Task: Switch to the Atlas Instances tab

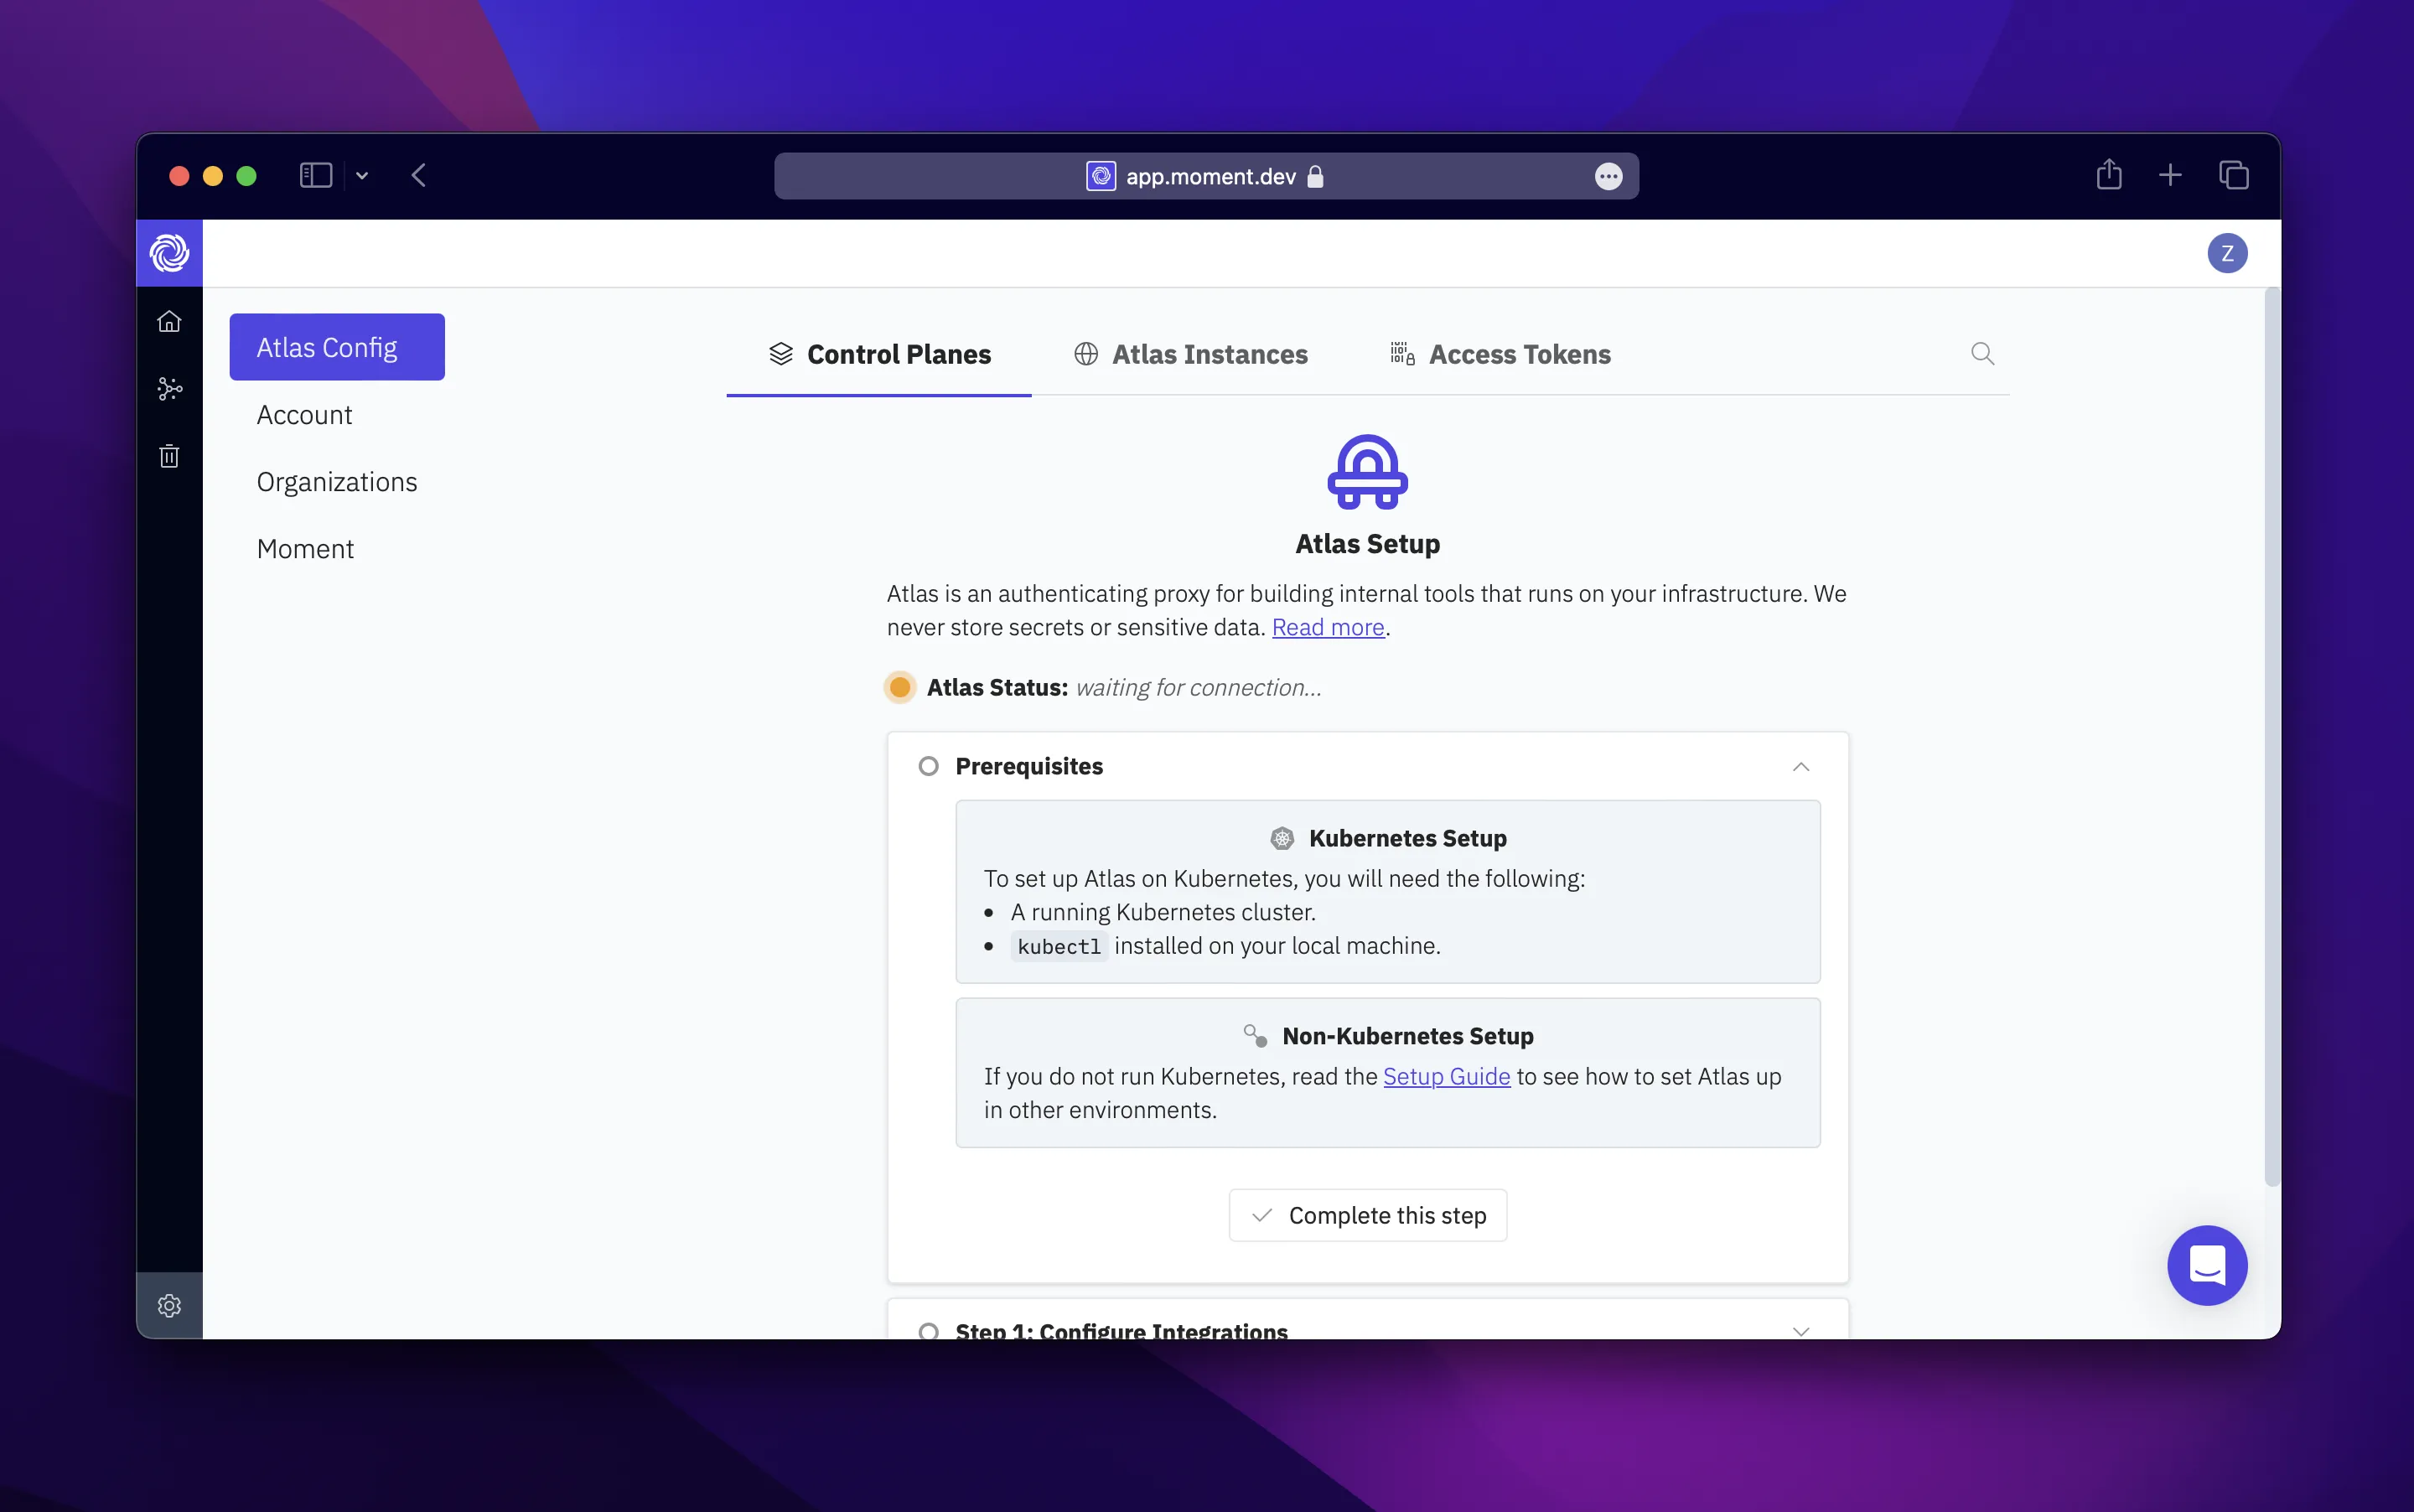Action: [x=1190, y=354]
